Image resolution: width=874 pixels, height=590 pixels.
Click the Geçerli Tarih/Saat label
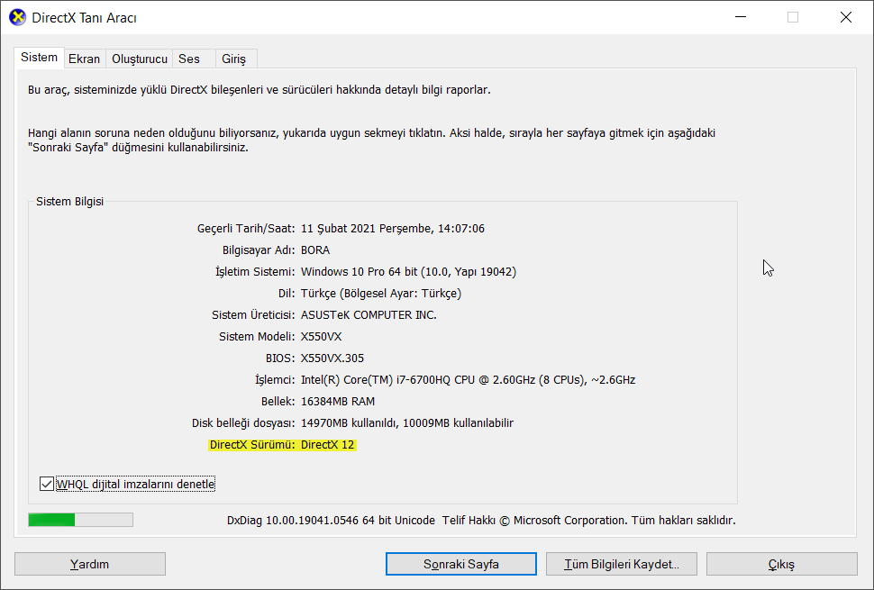point(246,229)
